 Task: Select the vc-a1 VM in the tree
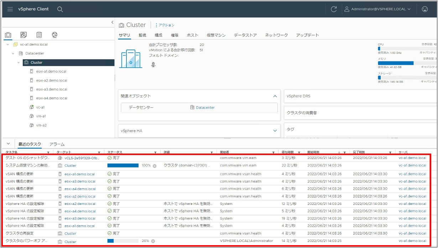point(40,107)
